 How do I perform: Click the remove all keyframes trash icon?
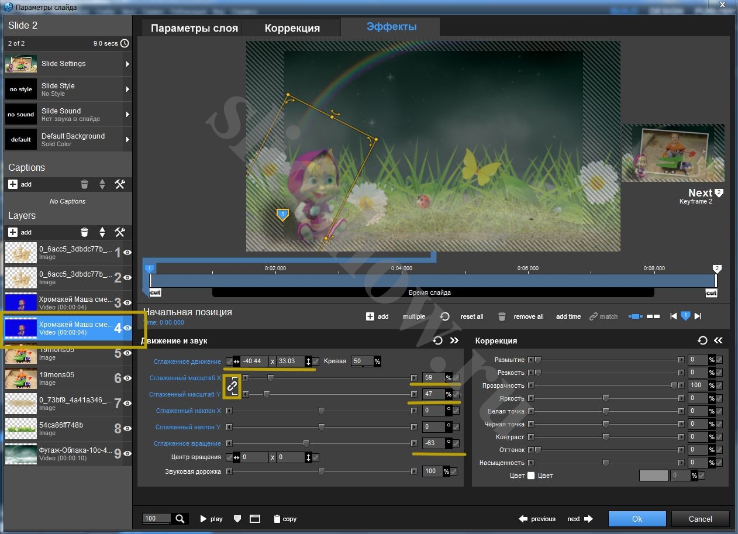click(x=502, y=316)
